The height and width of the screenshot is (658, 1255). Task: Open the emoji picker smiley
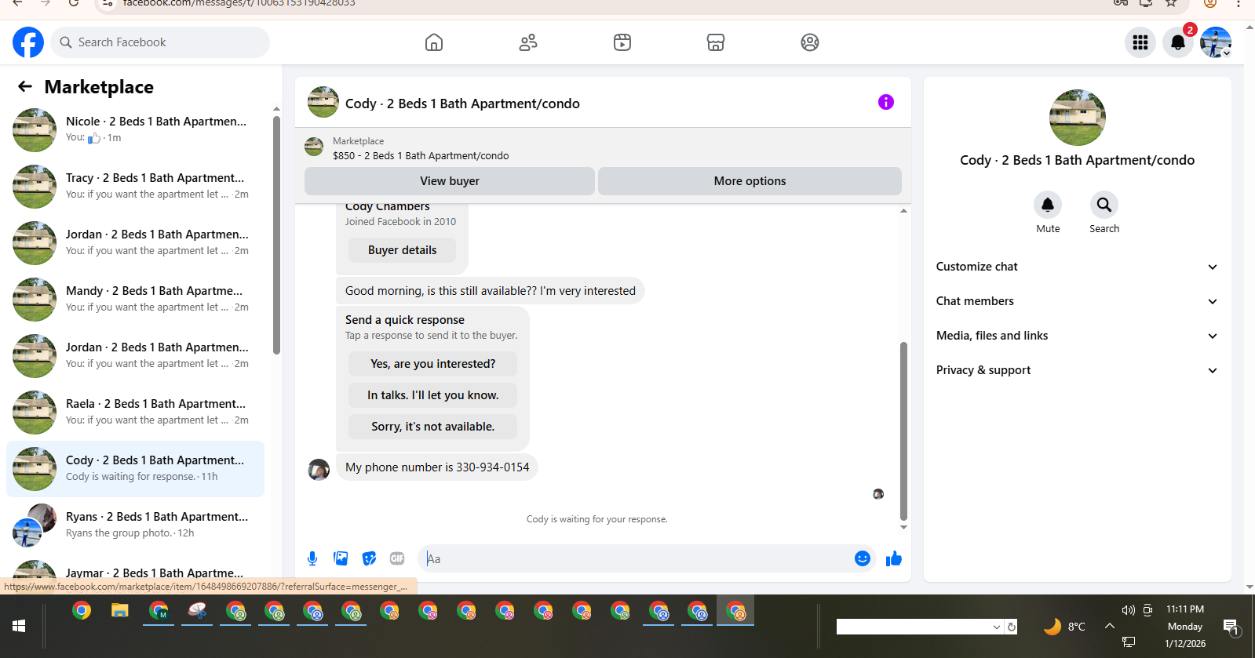coord(863,558)
